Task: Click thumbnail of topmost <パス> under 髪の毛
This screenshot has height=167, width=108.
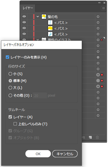Action: [50, 22]
